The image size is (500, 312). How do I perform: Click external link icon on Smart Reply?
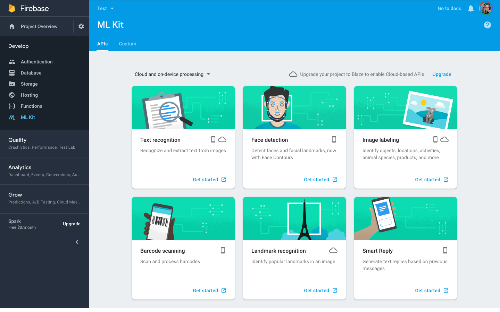pos(446,291)
